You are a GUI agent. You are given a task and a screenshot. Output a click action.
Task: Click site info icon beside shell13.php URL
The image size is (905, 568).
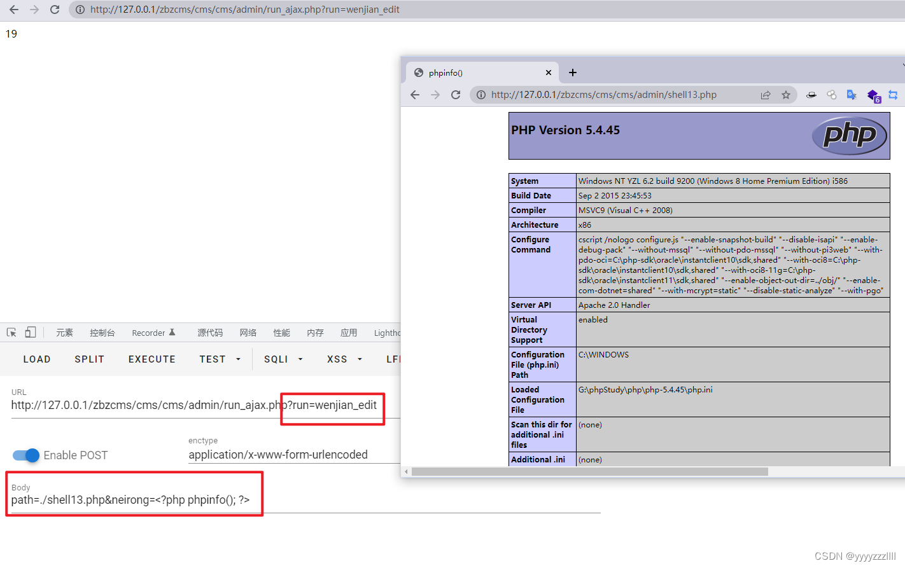pyautogui.click(x=481, y=95)
